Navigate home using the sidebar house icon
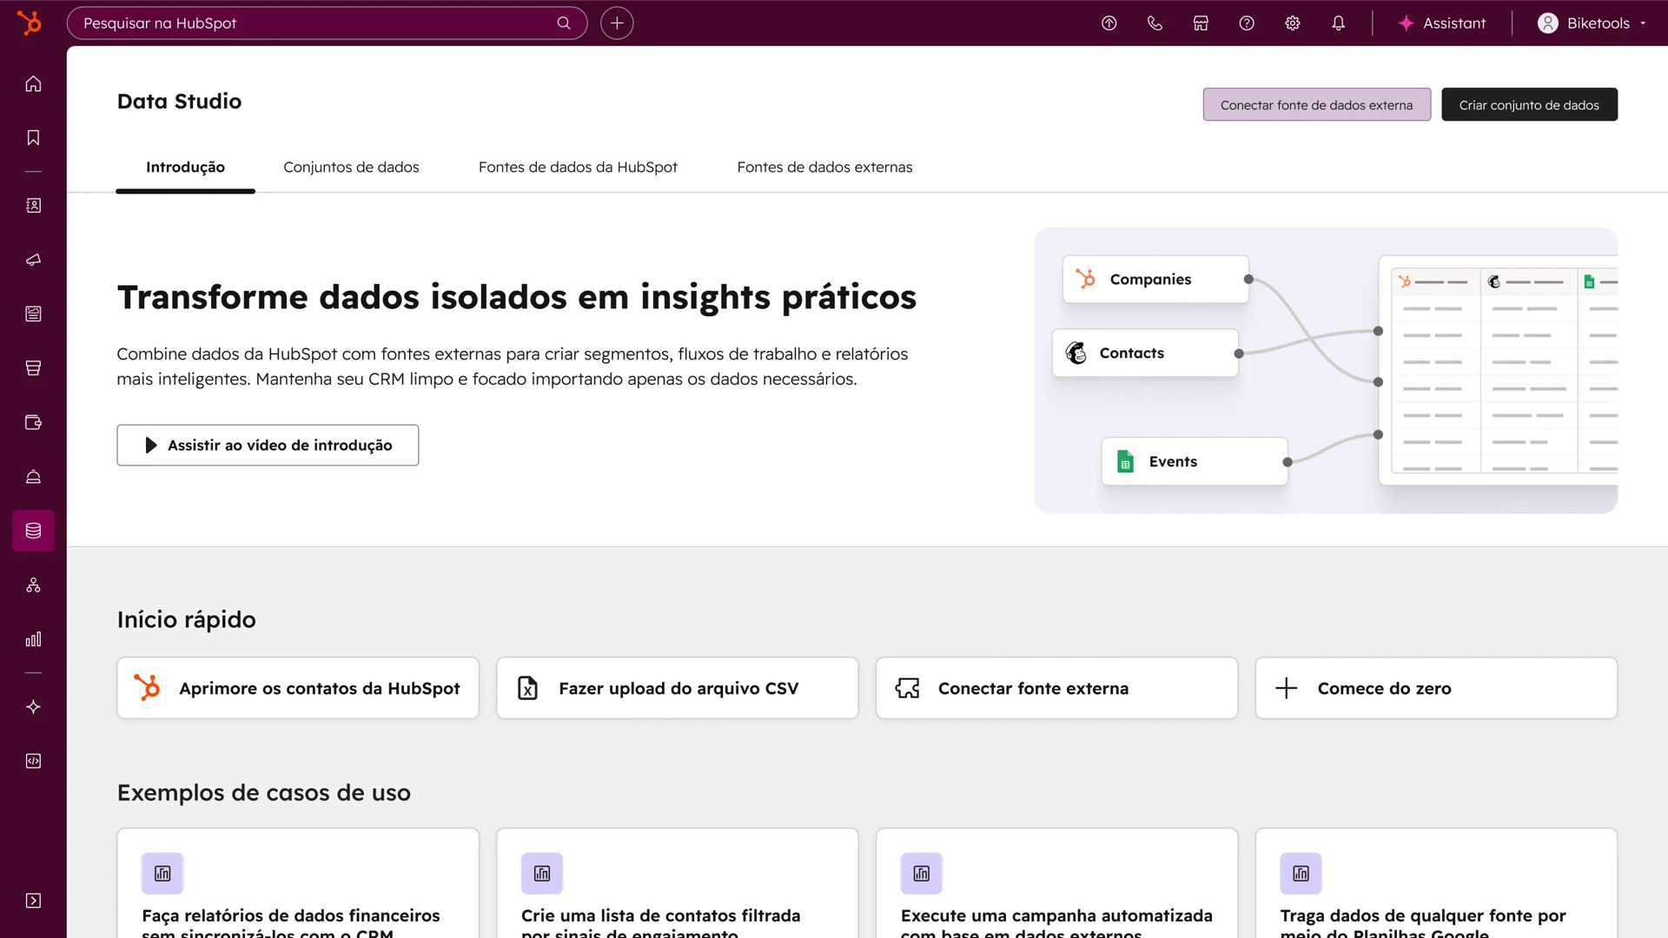 pos(33,83)
